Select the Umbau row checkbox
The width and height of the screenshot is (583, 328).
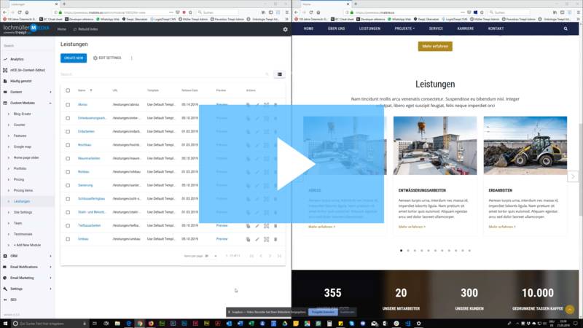68,238
